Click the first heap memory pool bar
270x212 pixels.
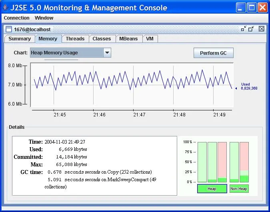202,162
